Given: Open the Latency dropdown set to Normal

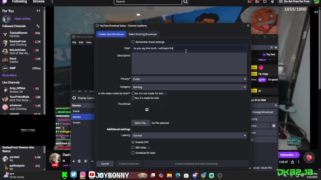Looking at the screenshot, I should 189,135.
